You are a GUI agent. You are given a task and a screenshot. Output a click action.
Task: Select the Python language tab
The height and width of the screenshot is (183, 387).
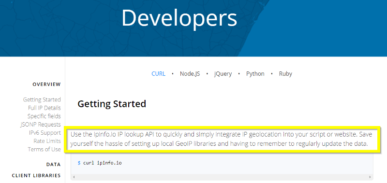point(255,74)
